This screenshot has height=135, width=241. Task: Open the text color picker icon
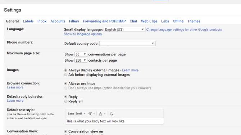(102, 114)
